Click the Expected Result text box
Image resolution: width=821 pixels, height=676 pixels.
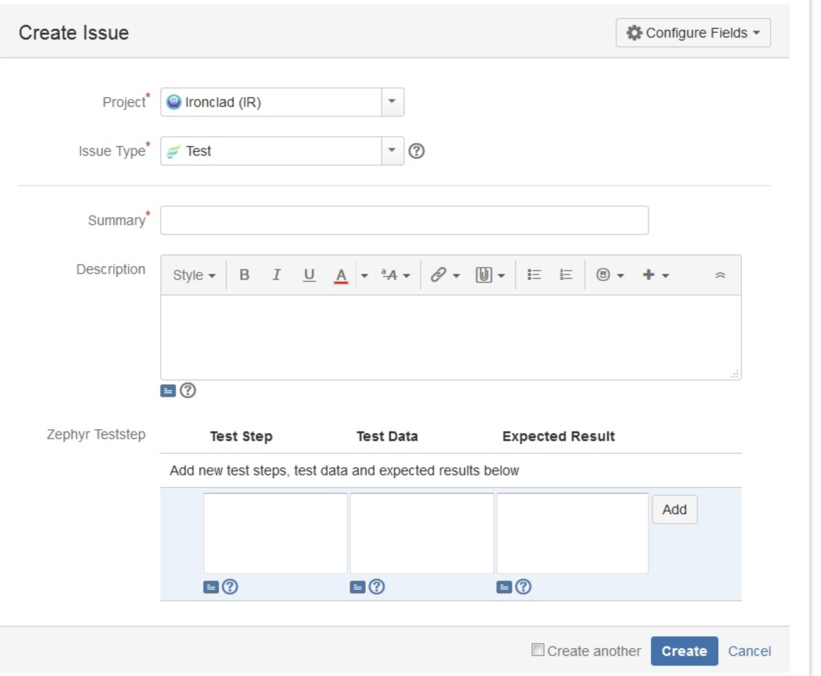pos(572,533)
